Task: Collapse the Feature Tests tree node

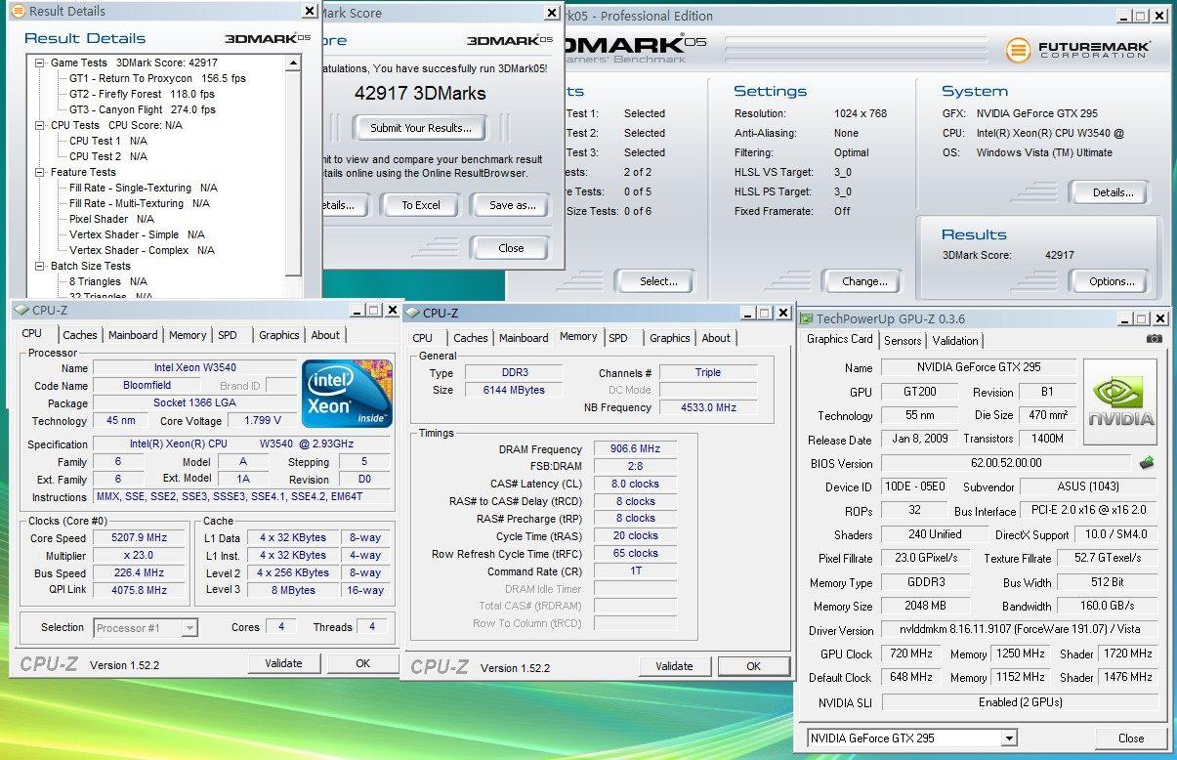Action: tap(40, 172)
